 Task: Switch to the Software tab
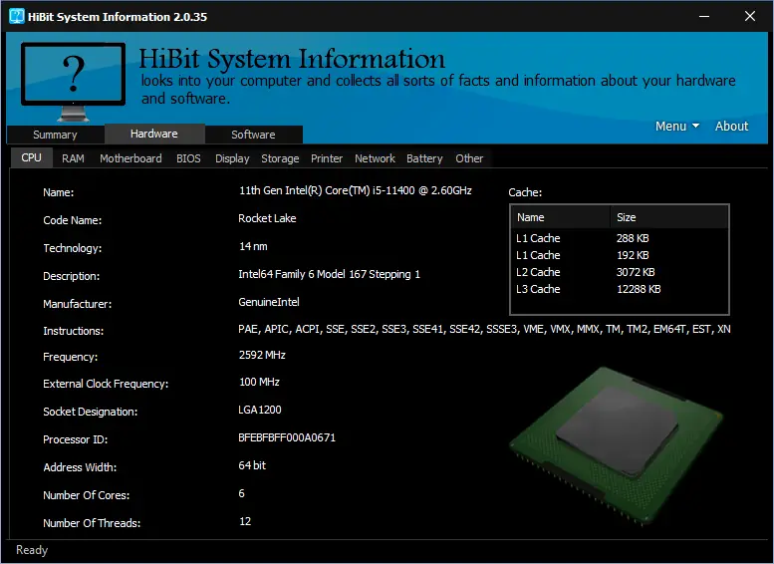pos(253,135)
